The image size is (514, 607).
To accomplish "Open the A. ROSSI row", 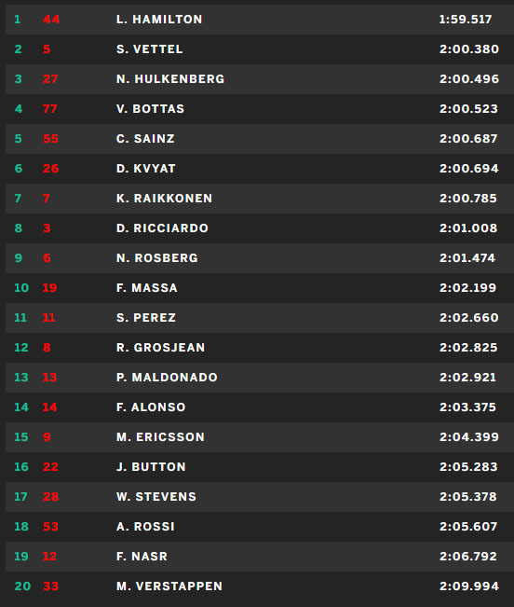I will click(260, 527).
